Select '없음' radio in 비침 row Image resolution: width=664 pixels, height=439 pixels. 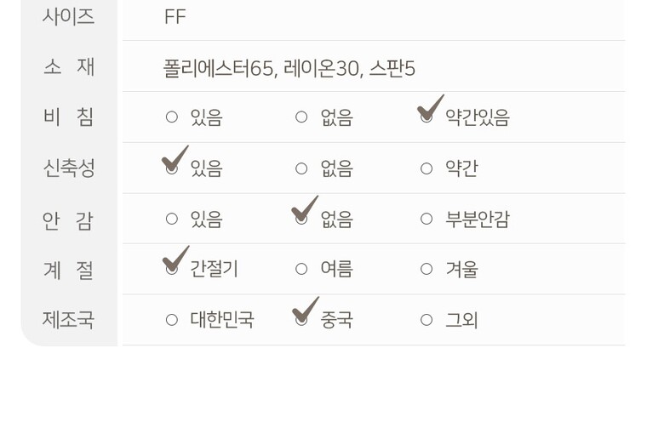click(x=301, y=117)
